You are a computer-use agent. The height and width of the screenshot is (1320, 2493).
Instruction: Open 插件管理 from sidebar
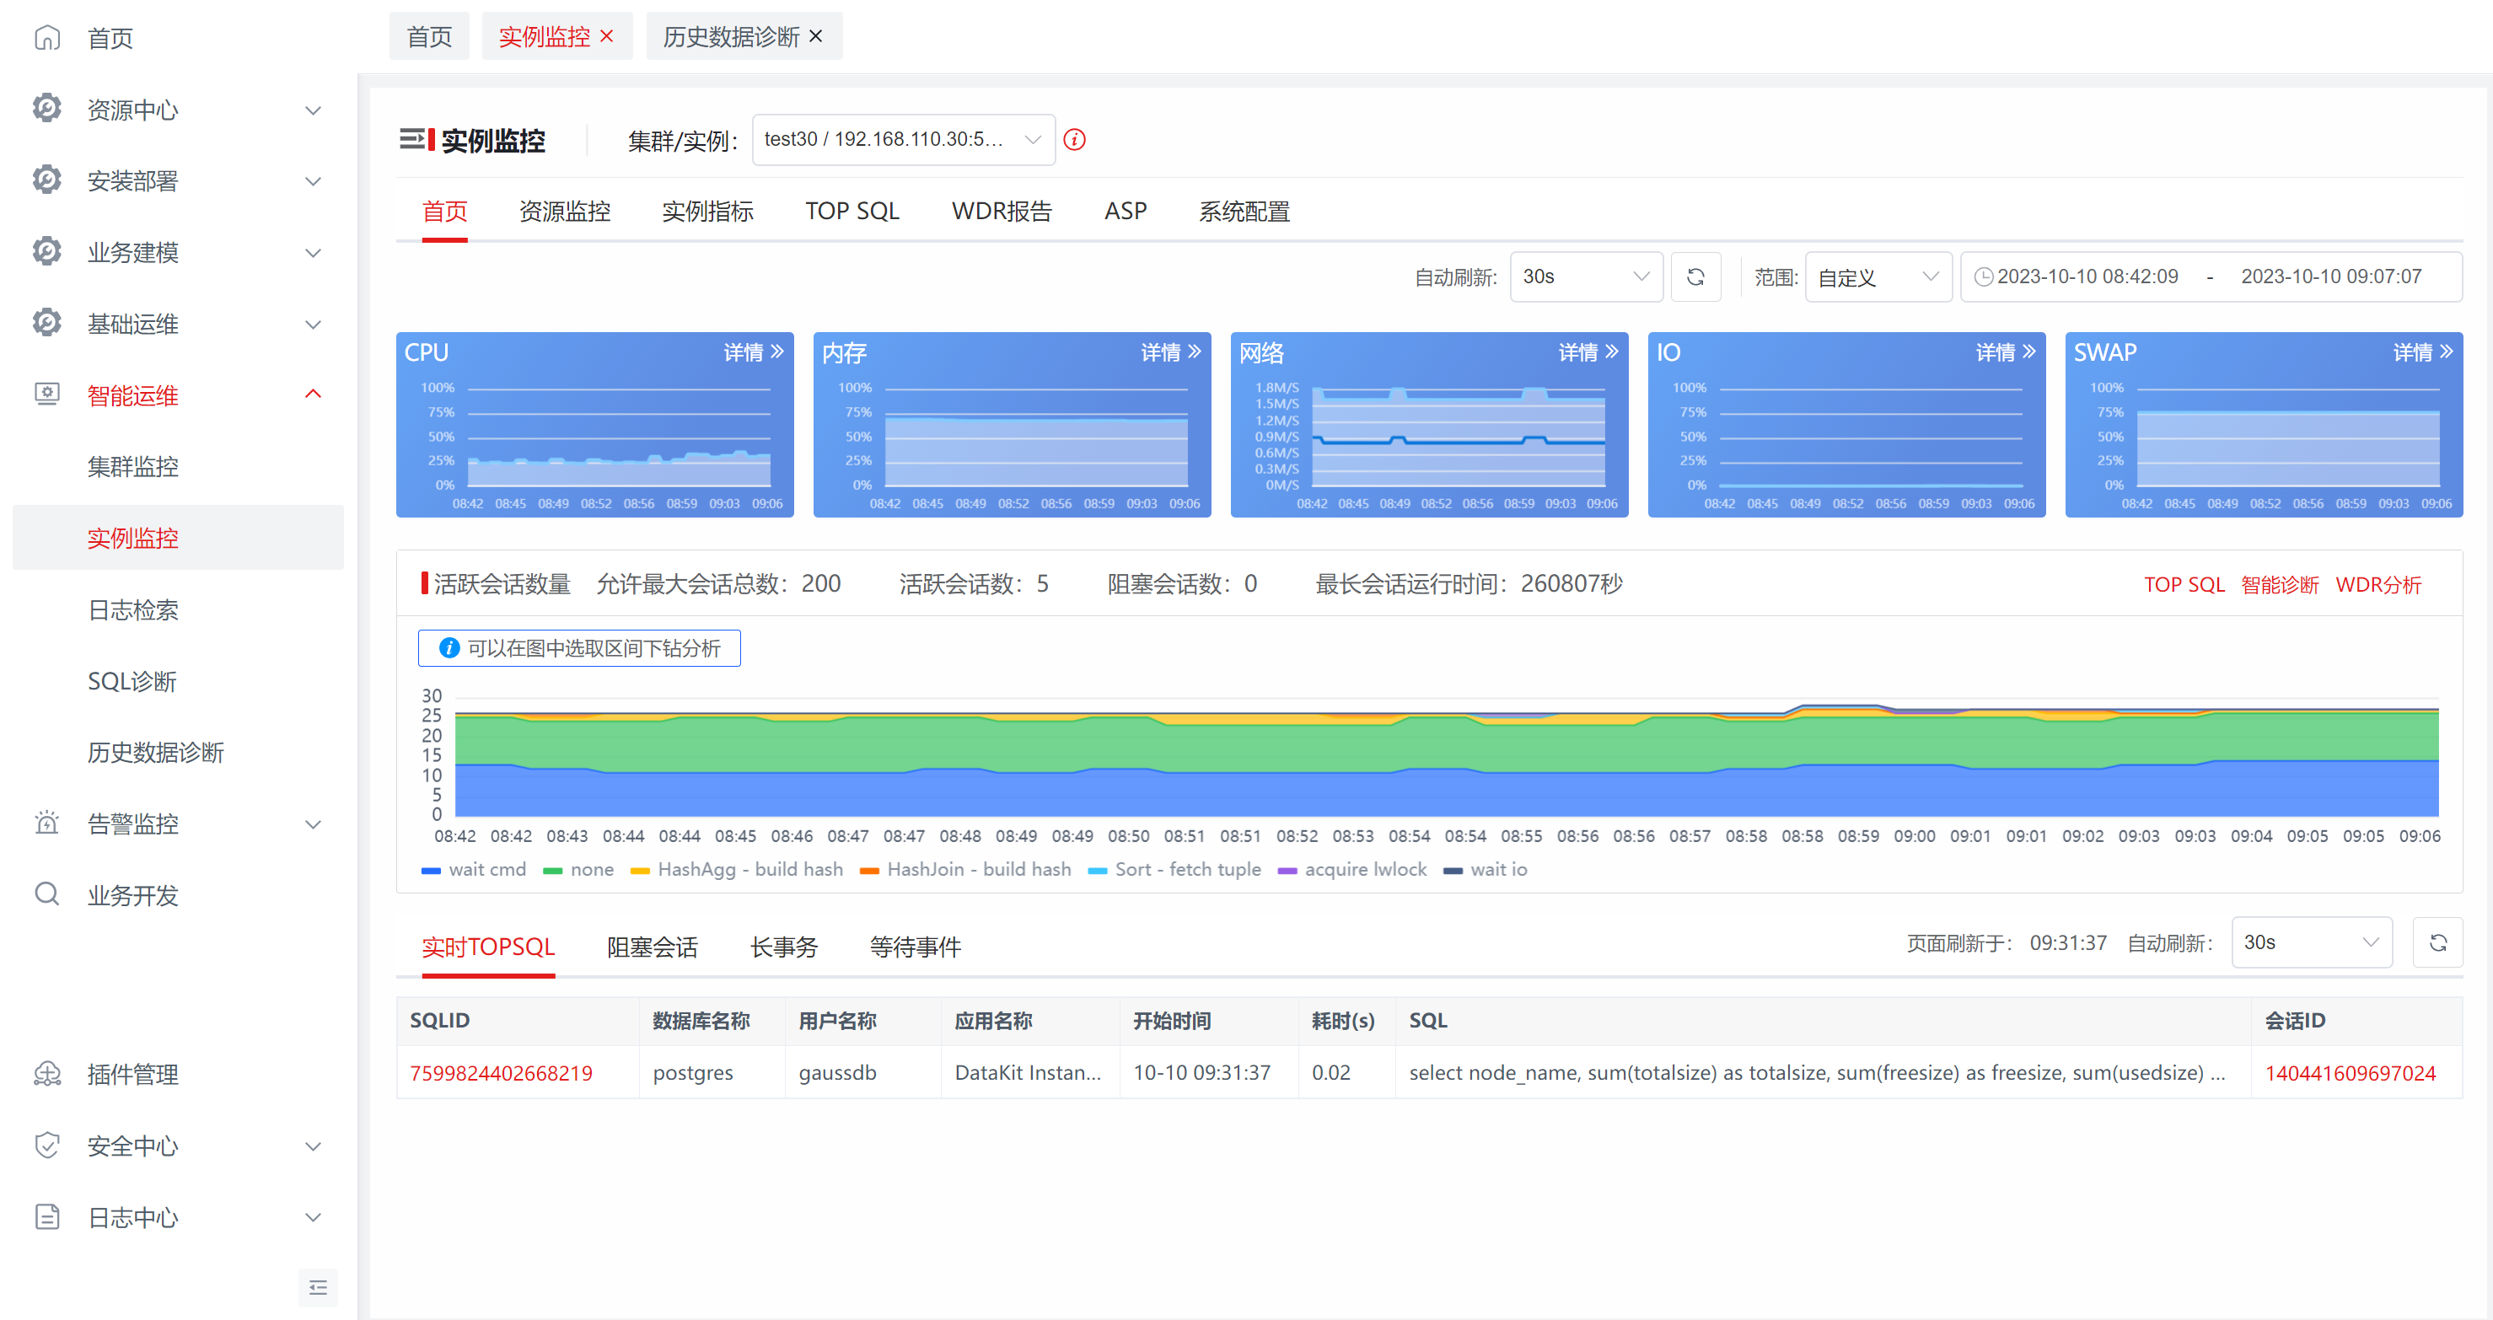(132, 1074)
